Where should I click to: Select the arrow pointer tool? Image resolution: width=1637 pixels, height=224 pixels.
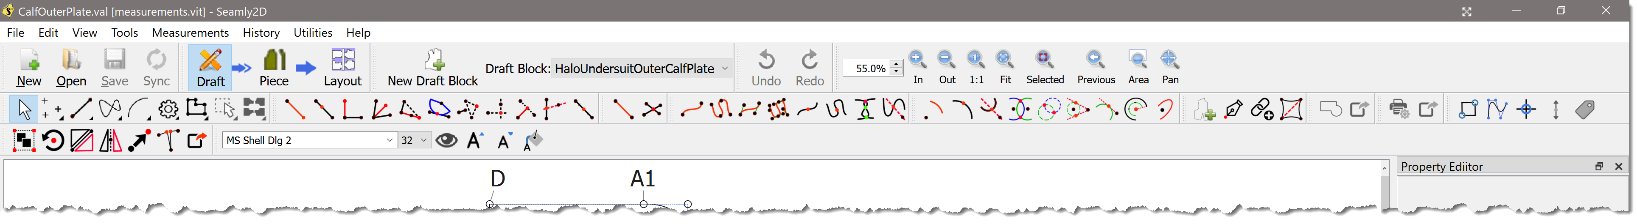pyautogui.click(x=24, y=109)
